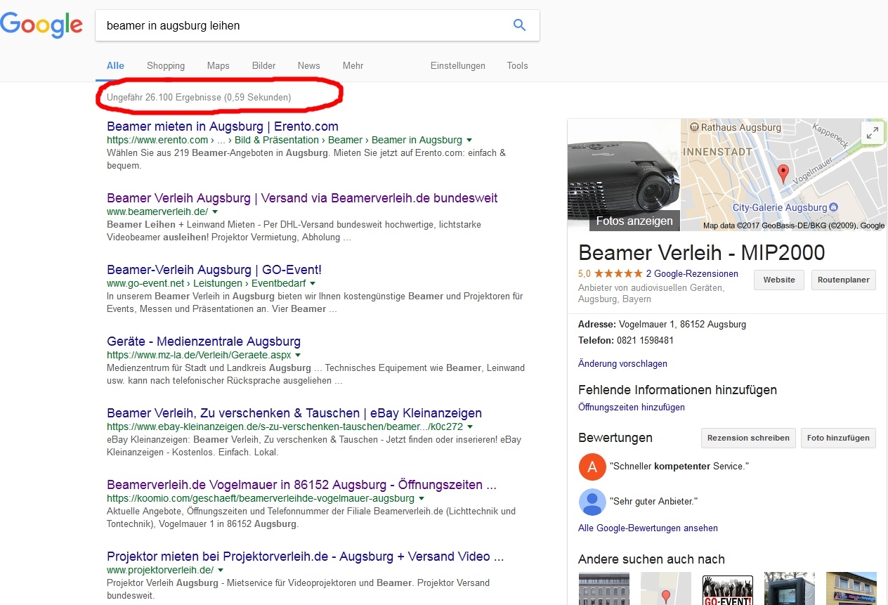Switch to the Bilder tab
Screen dimensions: 888x605
click(263, 65)
